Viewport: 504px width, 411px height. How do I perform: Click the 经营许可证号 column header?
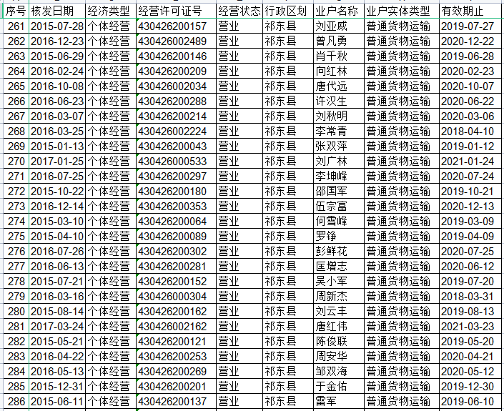point(174,11)
